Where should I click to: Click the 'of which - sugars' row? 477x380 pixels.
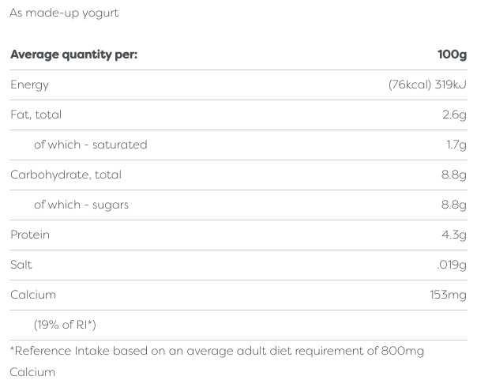pos(81,205)
